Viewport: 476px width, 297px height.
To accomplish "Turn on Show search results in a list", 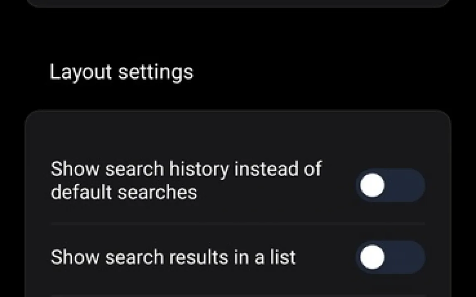I will tap(390, 257).
